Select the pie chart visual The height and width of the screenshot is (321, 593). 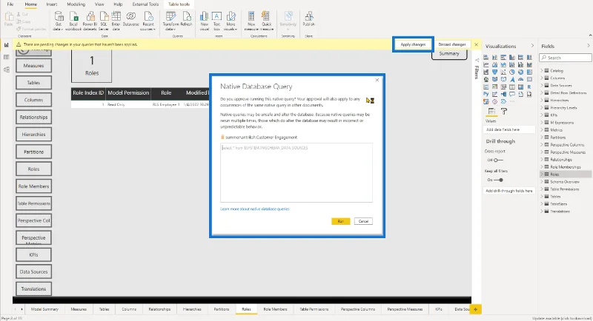(x=512, y=72)
